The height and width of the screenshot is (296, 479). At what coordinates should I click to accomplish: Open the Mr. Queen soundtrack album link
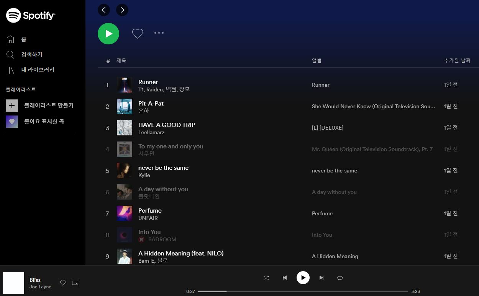click(372, 149)
